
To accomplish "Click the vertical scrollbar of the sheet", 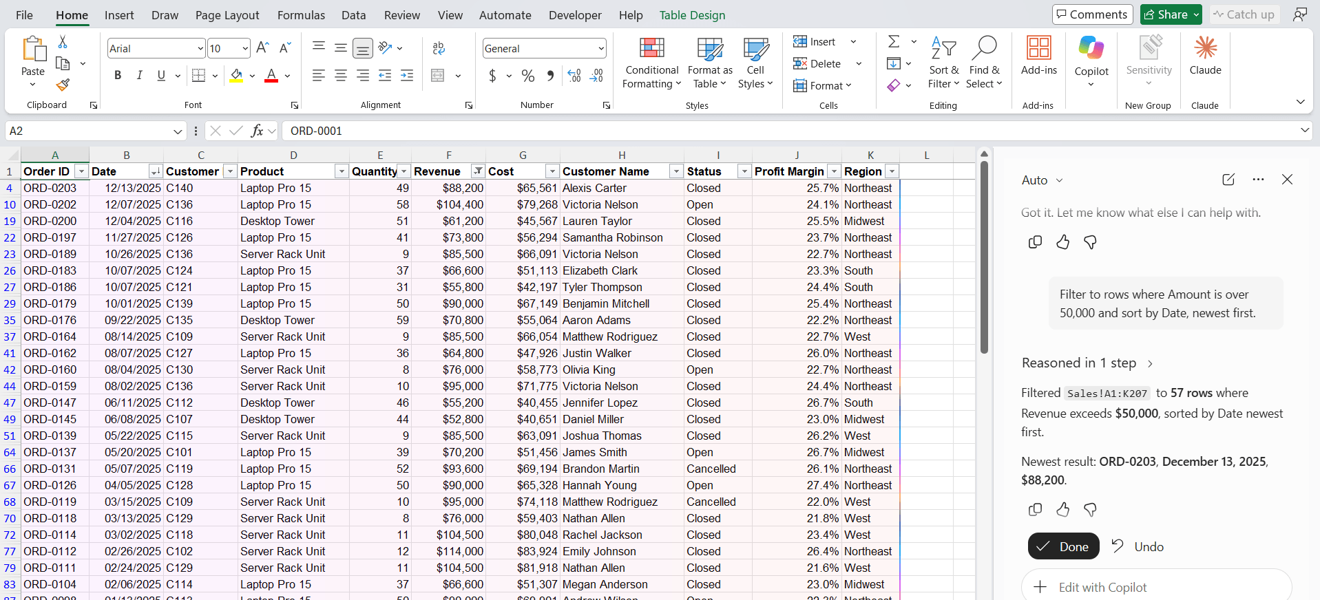I will click(984, 257).
